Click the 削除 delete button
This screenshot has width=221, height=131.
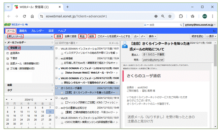click(92, 36)
